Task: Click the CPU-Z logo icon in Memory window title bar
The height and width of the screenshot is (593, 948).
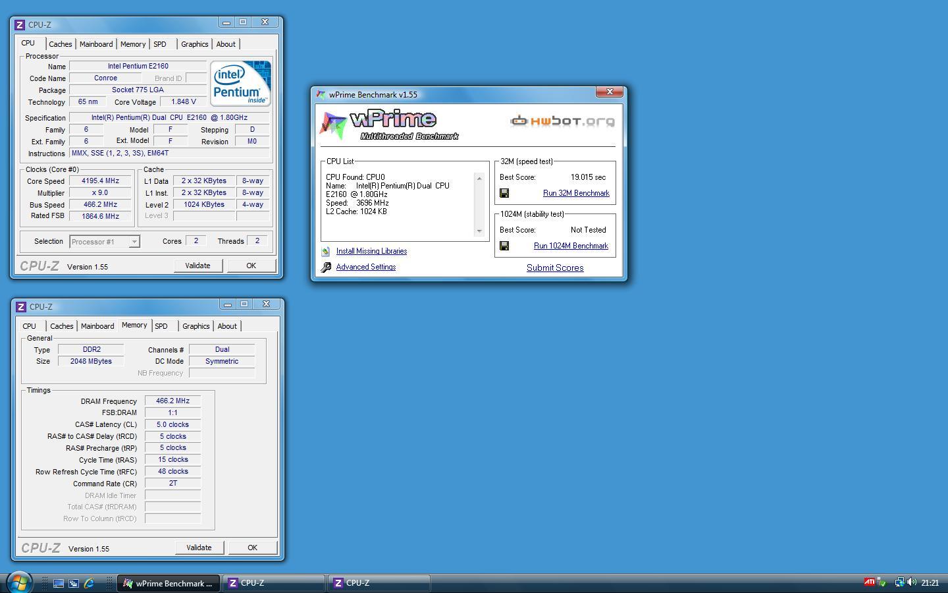Action: click(x=21, y=307)
